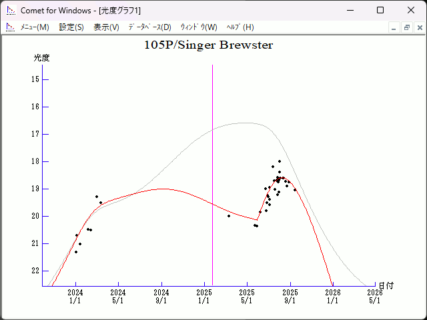Click the 光度 magnitude axis label
Viewport: 427px width, 320px height.
[41, 58]
